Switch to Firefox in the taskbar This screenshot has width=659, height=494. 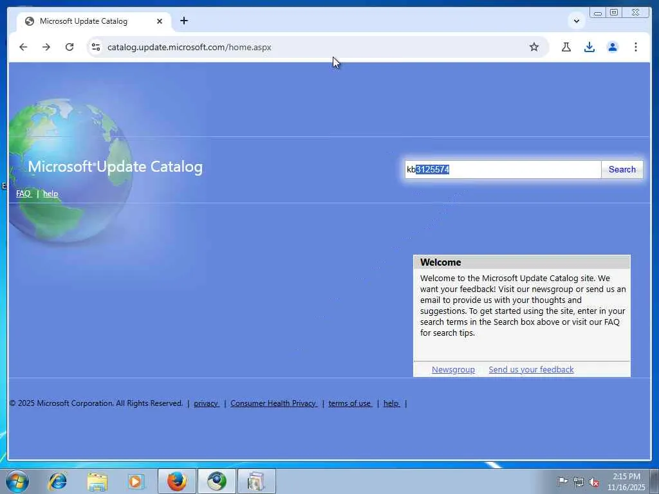coord(177,481)
